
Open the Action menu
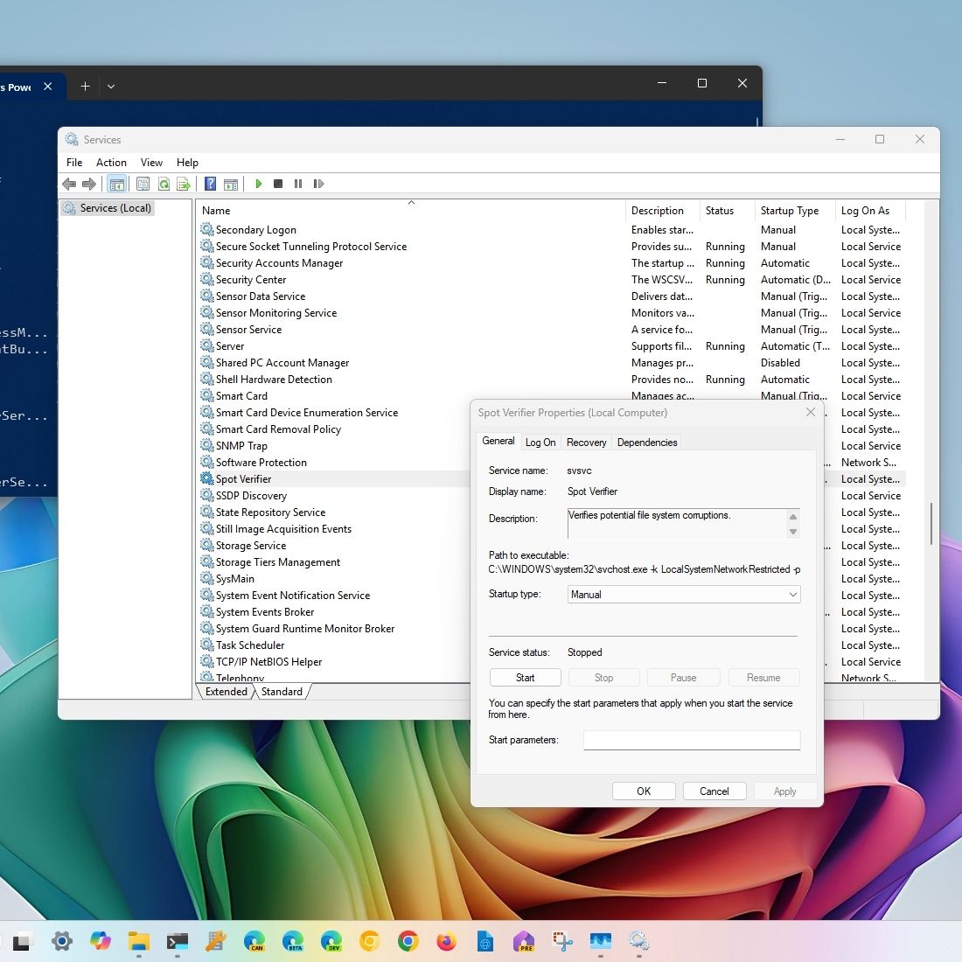111,162
